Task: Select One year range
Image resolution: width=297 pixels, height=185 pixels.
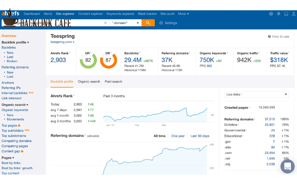Action: (178, 136)
